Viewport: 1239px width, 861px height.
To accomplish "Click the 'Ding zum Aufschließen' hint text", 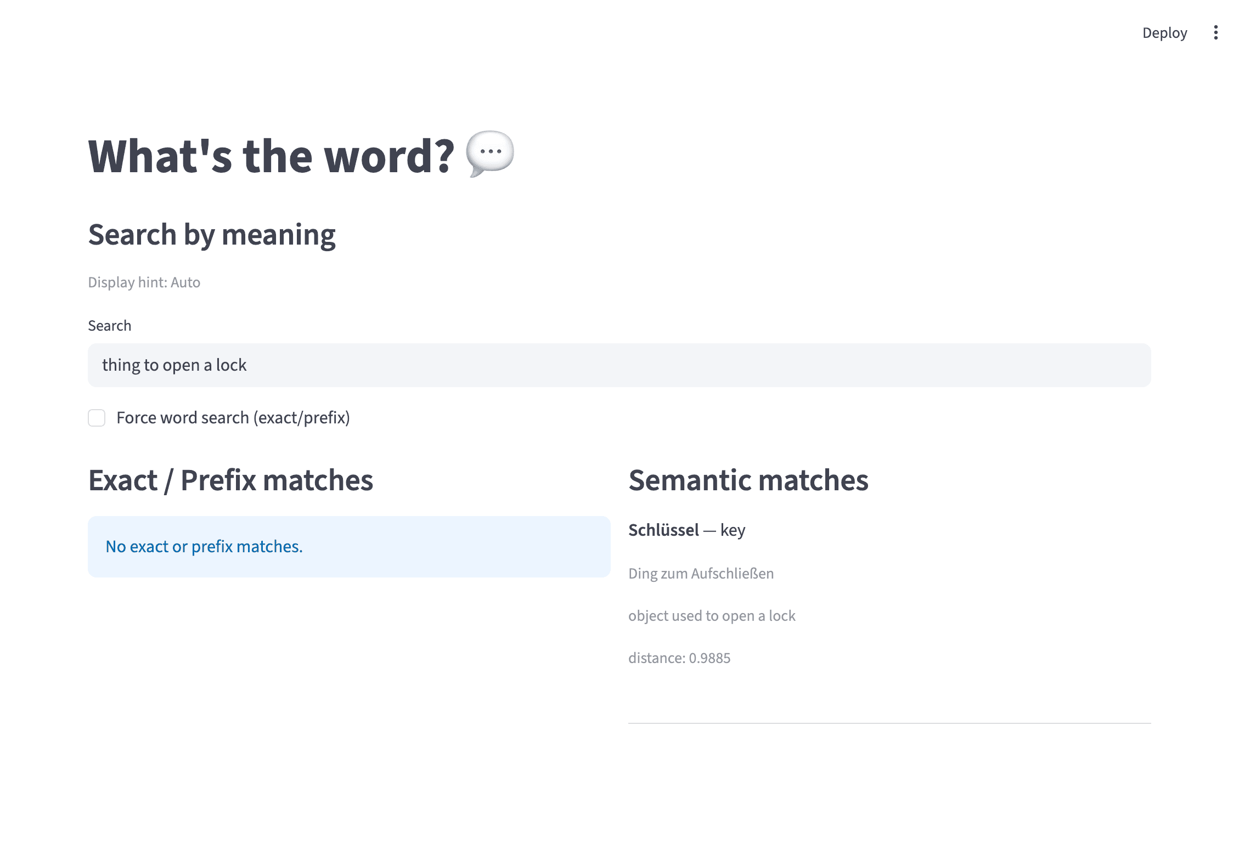I will tap(701, 573).
